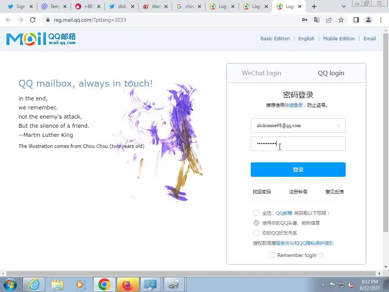Open the 快捷登录 quick login link
The width and height of the screenshot is (389, 292).
[294, 105]
